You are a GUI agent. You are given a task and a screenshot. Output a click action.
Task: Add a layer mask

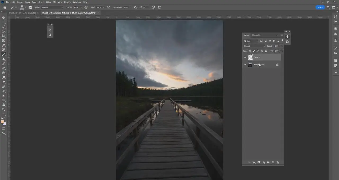click(259, 162)
